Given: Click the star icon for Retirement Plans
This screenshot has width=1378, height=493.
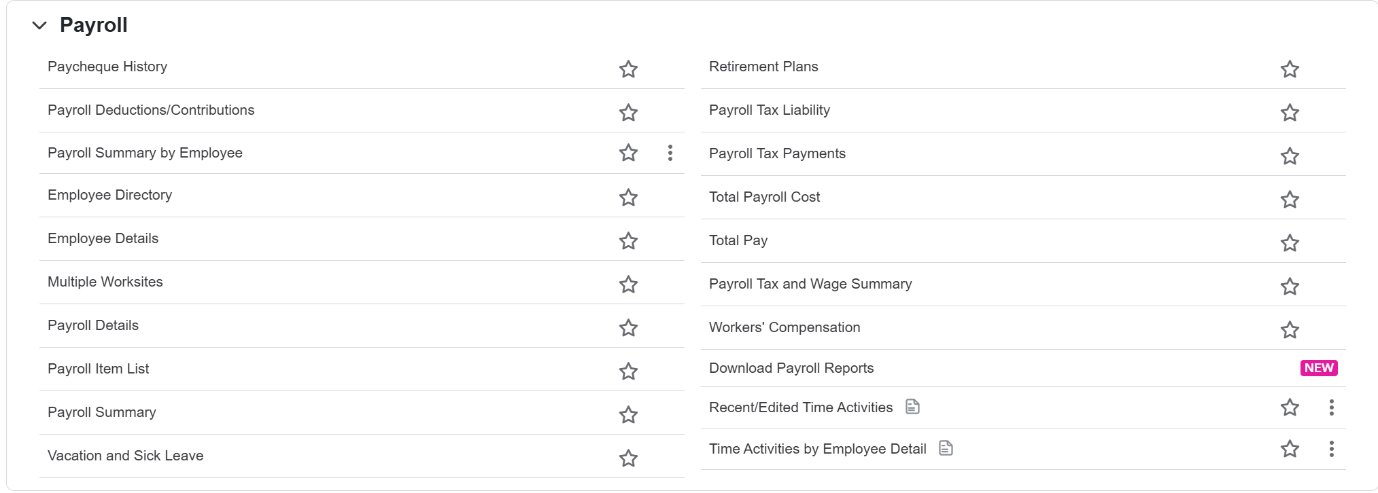Looking at the screenshot, I should 1290,69.
